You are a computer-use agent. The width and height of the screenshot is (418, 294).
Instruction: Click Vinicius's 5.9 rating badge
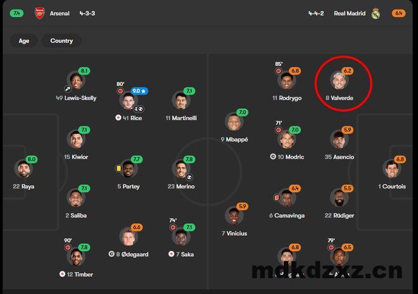(242, 206)
